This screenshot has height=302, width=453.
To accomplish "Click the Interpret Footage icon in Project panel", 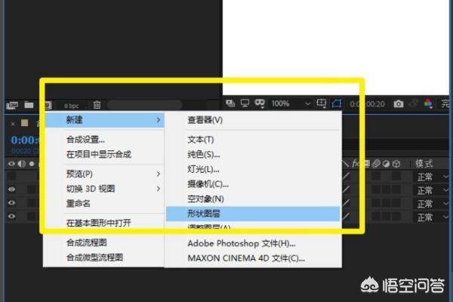I will pyautogui.click(x=12, y=106).
